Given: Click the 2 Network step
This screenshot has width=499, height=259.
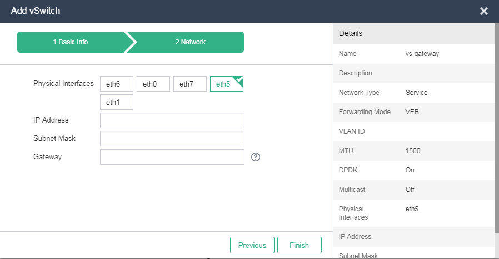Looking at the screenshot, I should 190,42.
